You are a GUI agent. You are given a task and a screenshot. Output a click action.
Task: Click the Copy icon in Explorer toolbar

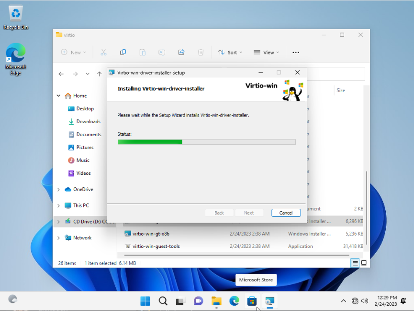123,52
